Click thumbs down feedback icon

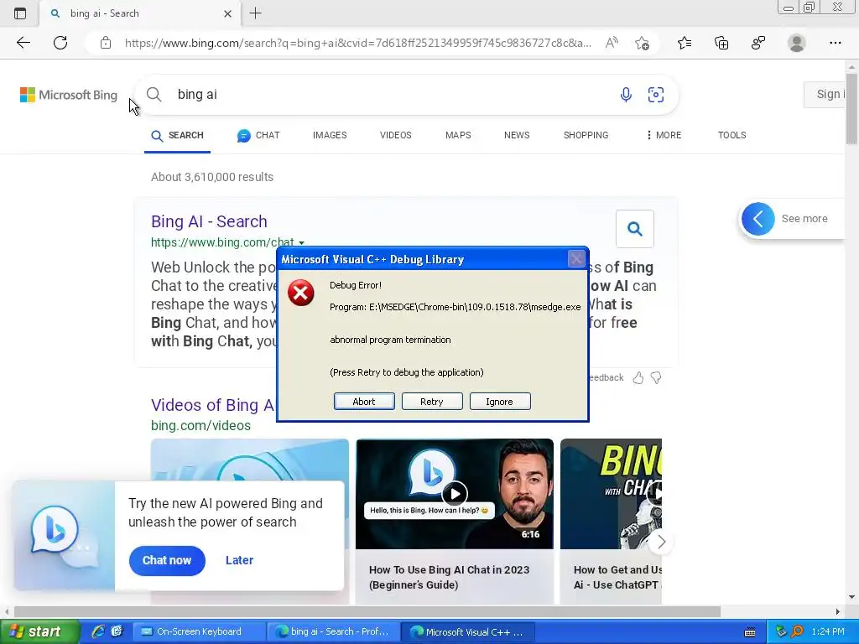(x=656, y=377)
